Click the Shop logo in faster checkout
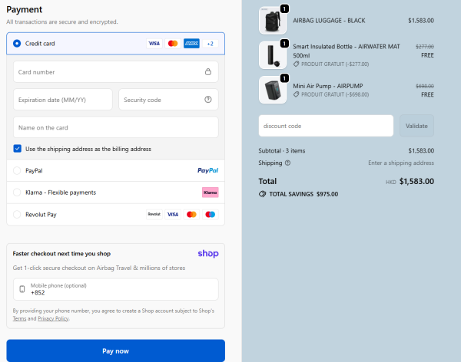 (x=207, y=252)
